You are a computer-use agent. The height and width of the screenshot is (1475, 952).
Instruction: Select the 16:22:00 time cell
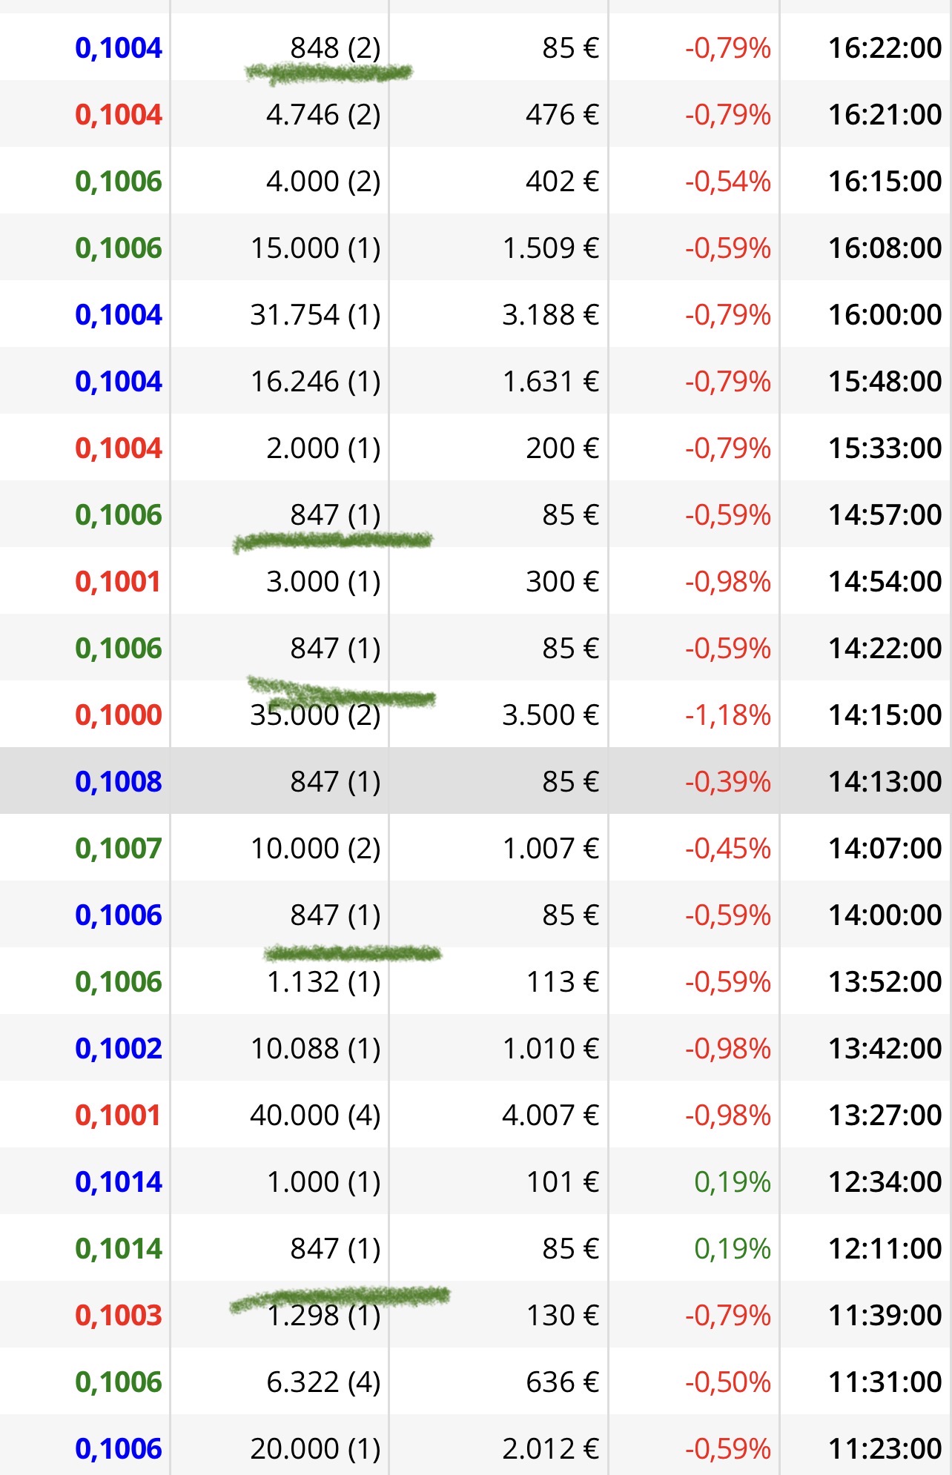885,48
